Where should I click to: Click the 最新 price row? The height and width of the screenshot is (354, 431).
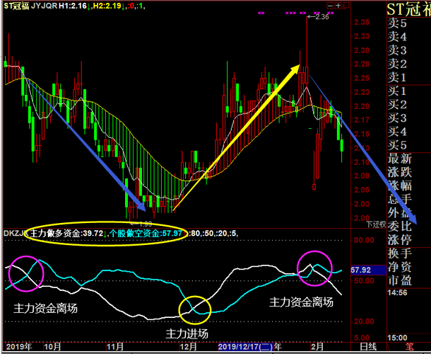pos(408,159)
